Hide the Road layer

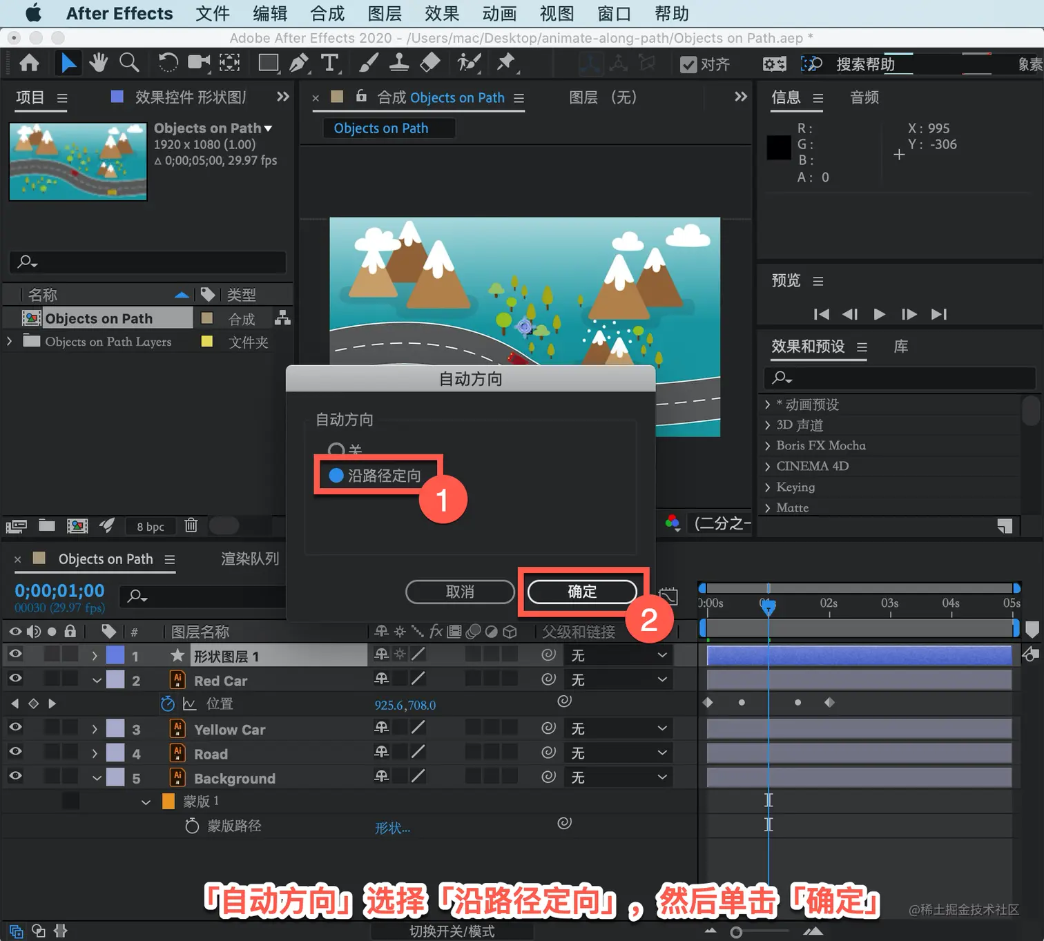(15, 752)
